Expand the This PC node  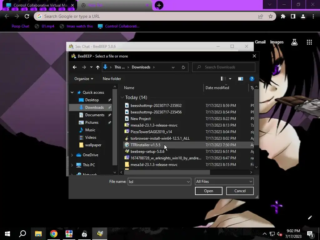pyautogui.click(x=72, y=165)
